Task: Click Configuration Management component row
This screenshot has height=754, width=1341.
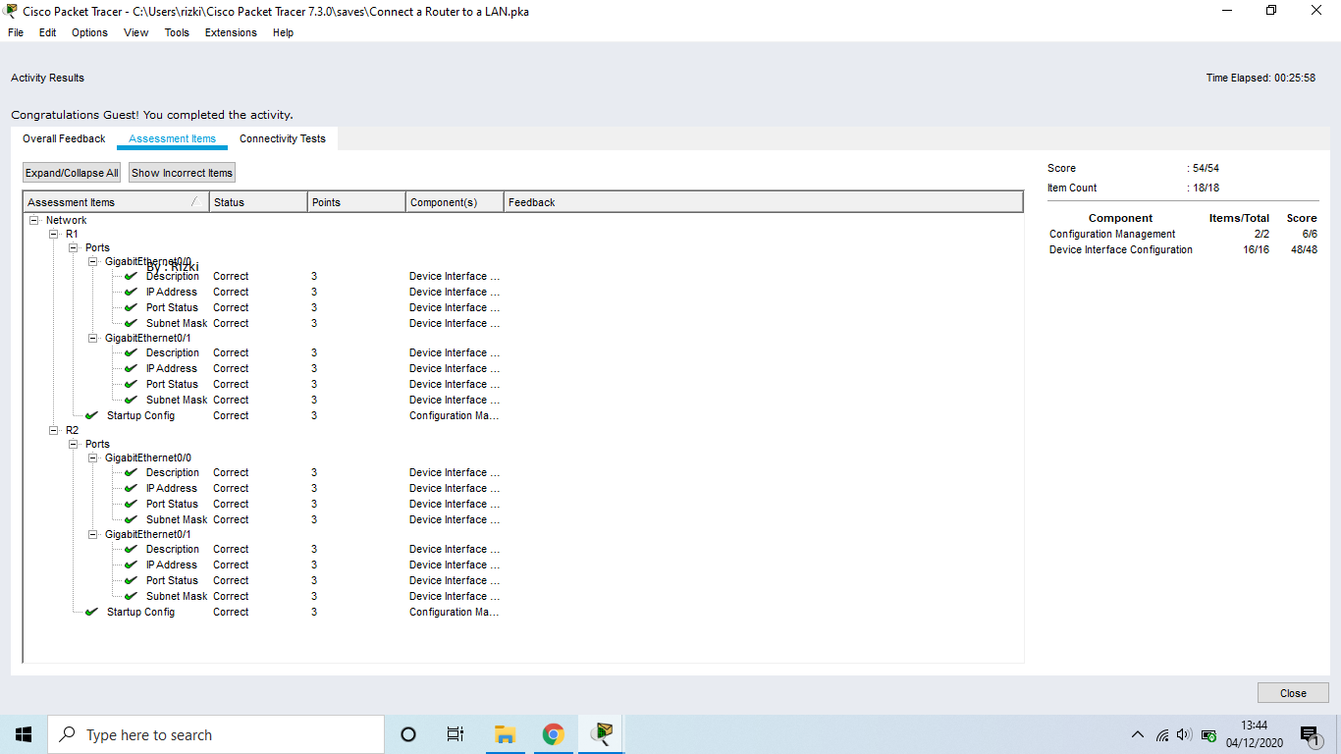Action: (1183, 234)
